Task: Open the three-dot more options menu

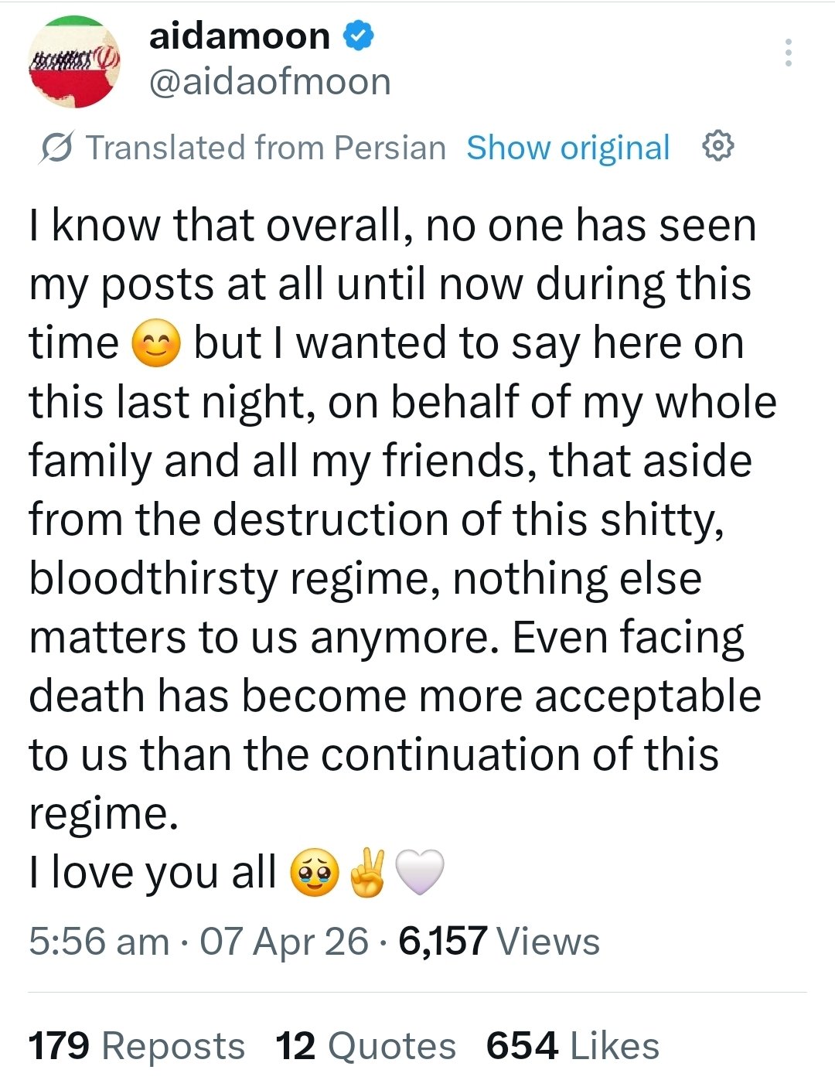Action: coord(788,53)
